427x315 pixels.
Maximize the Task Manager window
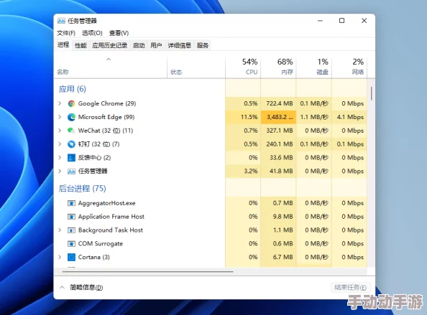pos(341,21)
